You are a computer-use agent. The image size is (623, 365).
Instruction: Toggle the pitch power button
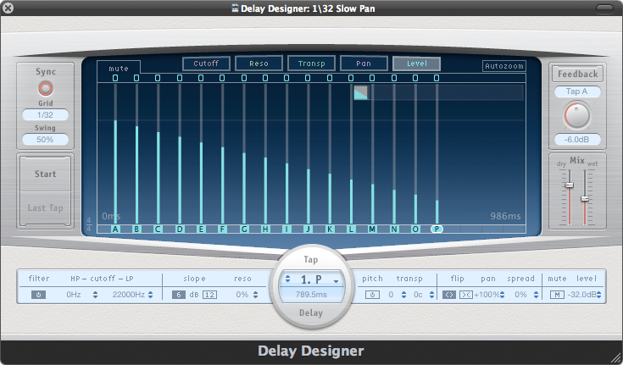pyautogui.click(x=372, y=295)
